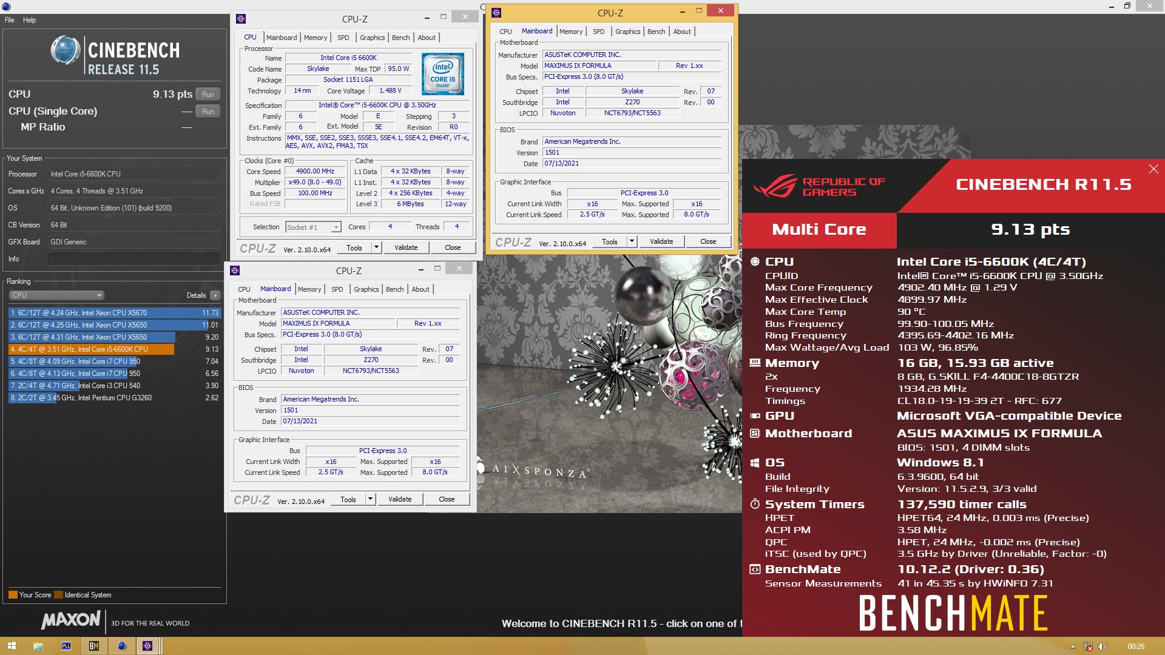The width and height of the screenshot is (1165, 655).
Task: Click the CPU chip icon in the BenchMate panel
Action: (755, 261)
